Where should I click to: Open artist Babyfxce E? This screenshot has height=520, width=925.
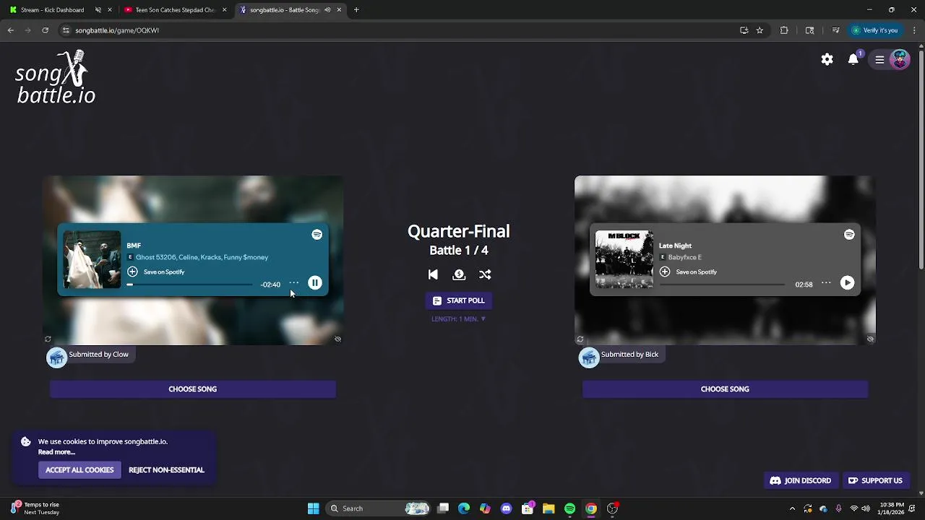pyautogui.click(x=685, y=257)
